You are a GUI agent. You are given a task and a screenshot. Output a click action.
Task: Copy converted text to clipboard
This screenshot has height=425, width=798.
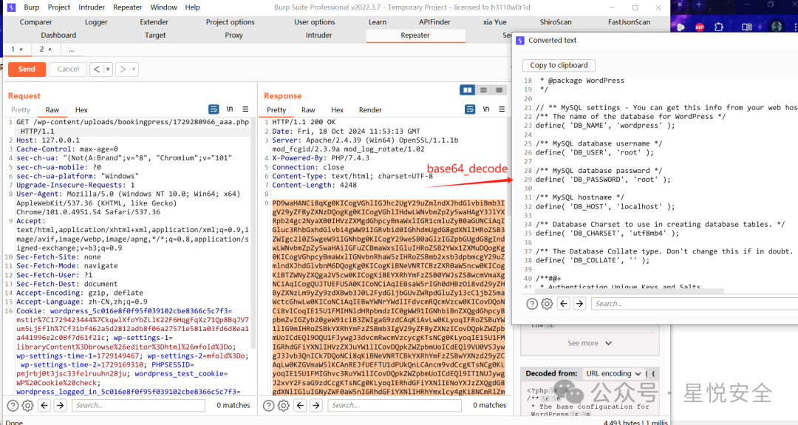[x=559, y=65]
